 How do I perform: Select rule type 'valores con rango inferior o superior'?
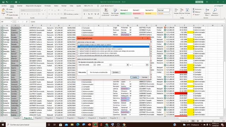[114, 49]
